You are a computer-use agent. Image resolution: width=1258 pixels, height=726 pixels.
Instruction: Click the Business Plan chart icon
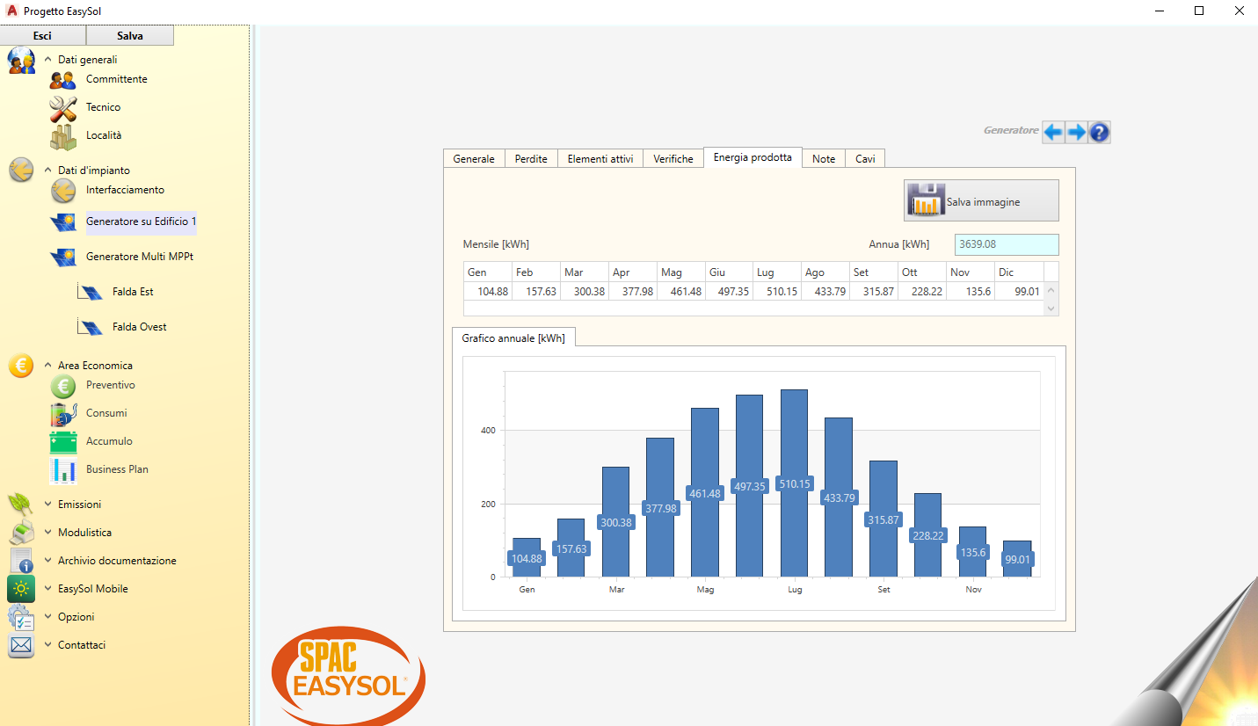click(x=62, y=470)
